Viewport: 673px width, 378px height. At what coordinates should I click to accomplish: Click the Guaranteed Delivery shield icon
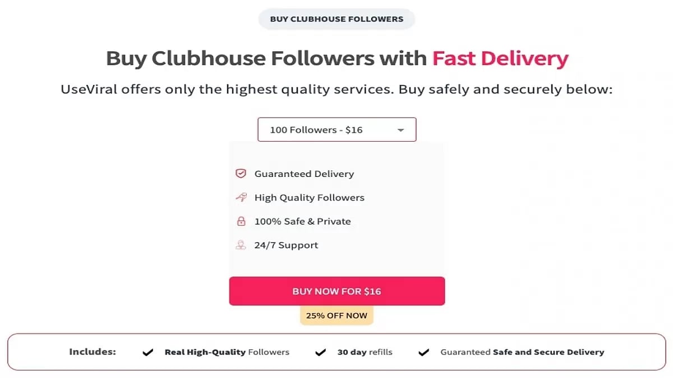click(x=241, y=174)
